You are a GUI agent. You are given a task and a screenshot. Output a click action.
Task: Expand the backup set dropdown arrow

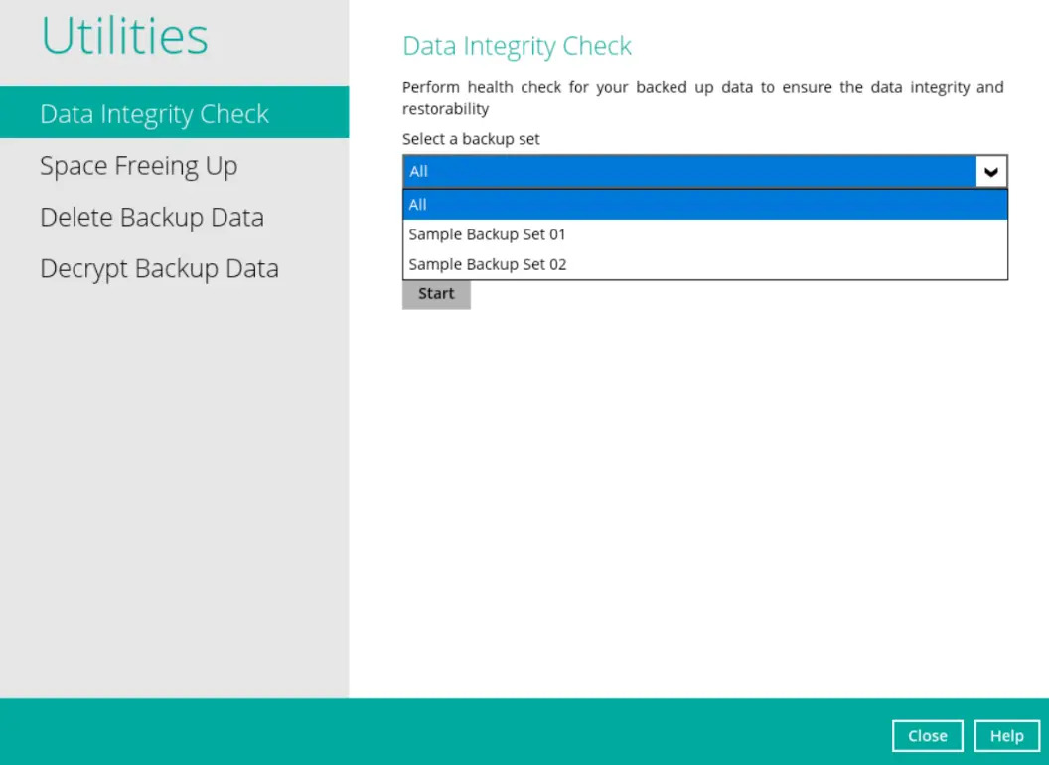[990, 172]
